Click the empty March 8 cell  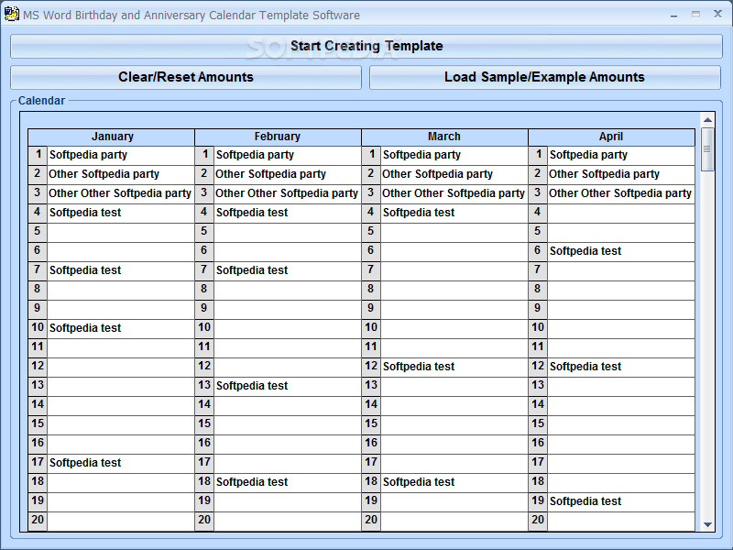point(454,290)
